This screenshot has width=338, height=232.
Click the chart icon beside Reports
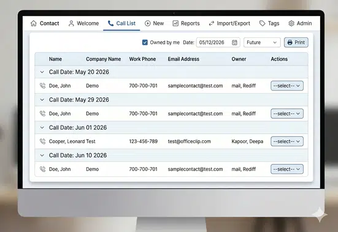[x=175, y=23]
